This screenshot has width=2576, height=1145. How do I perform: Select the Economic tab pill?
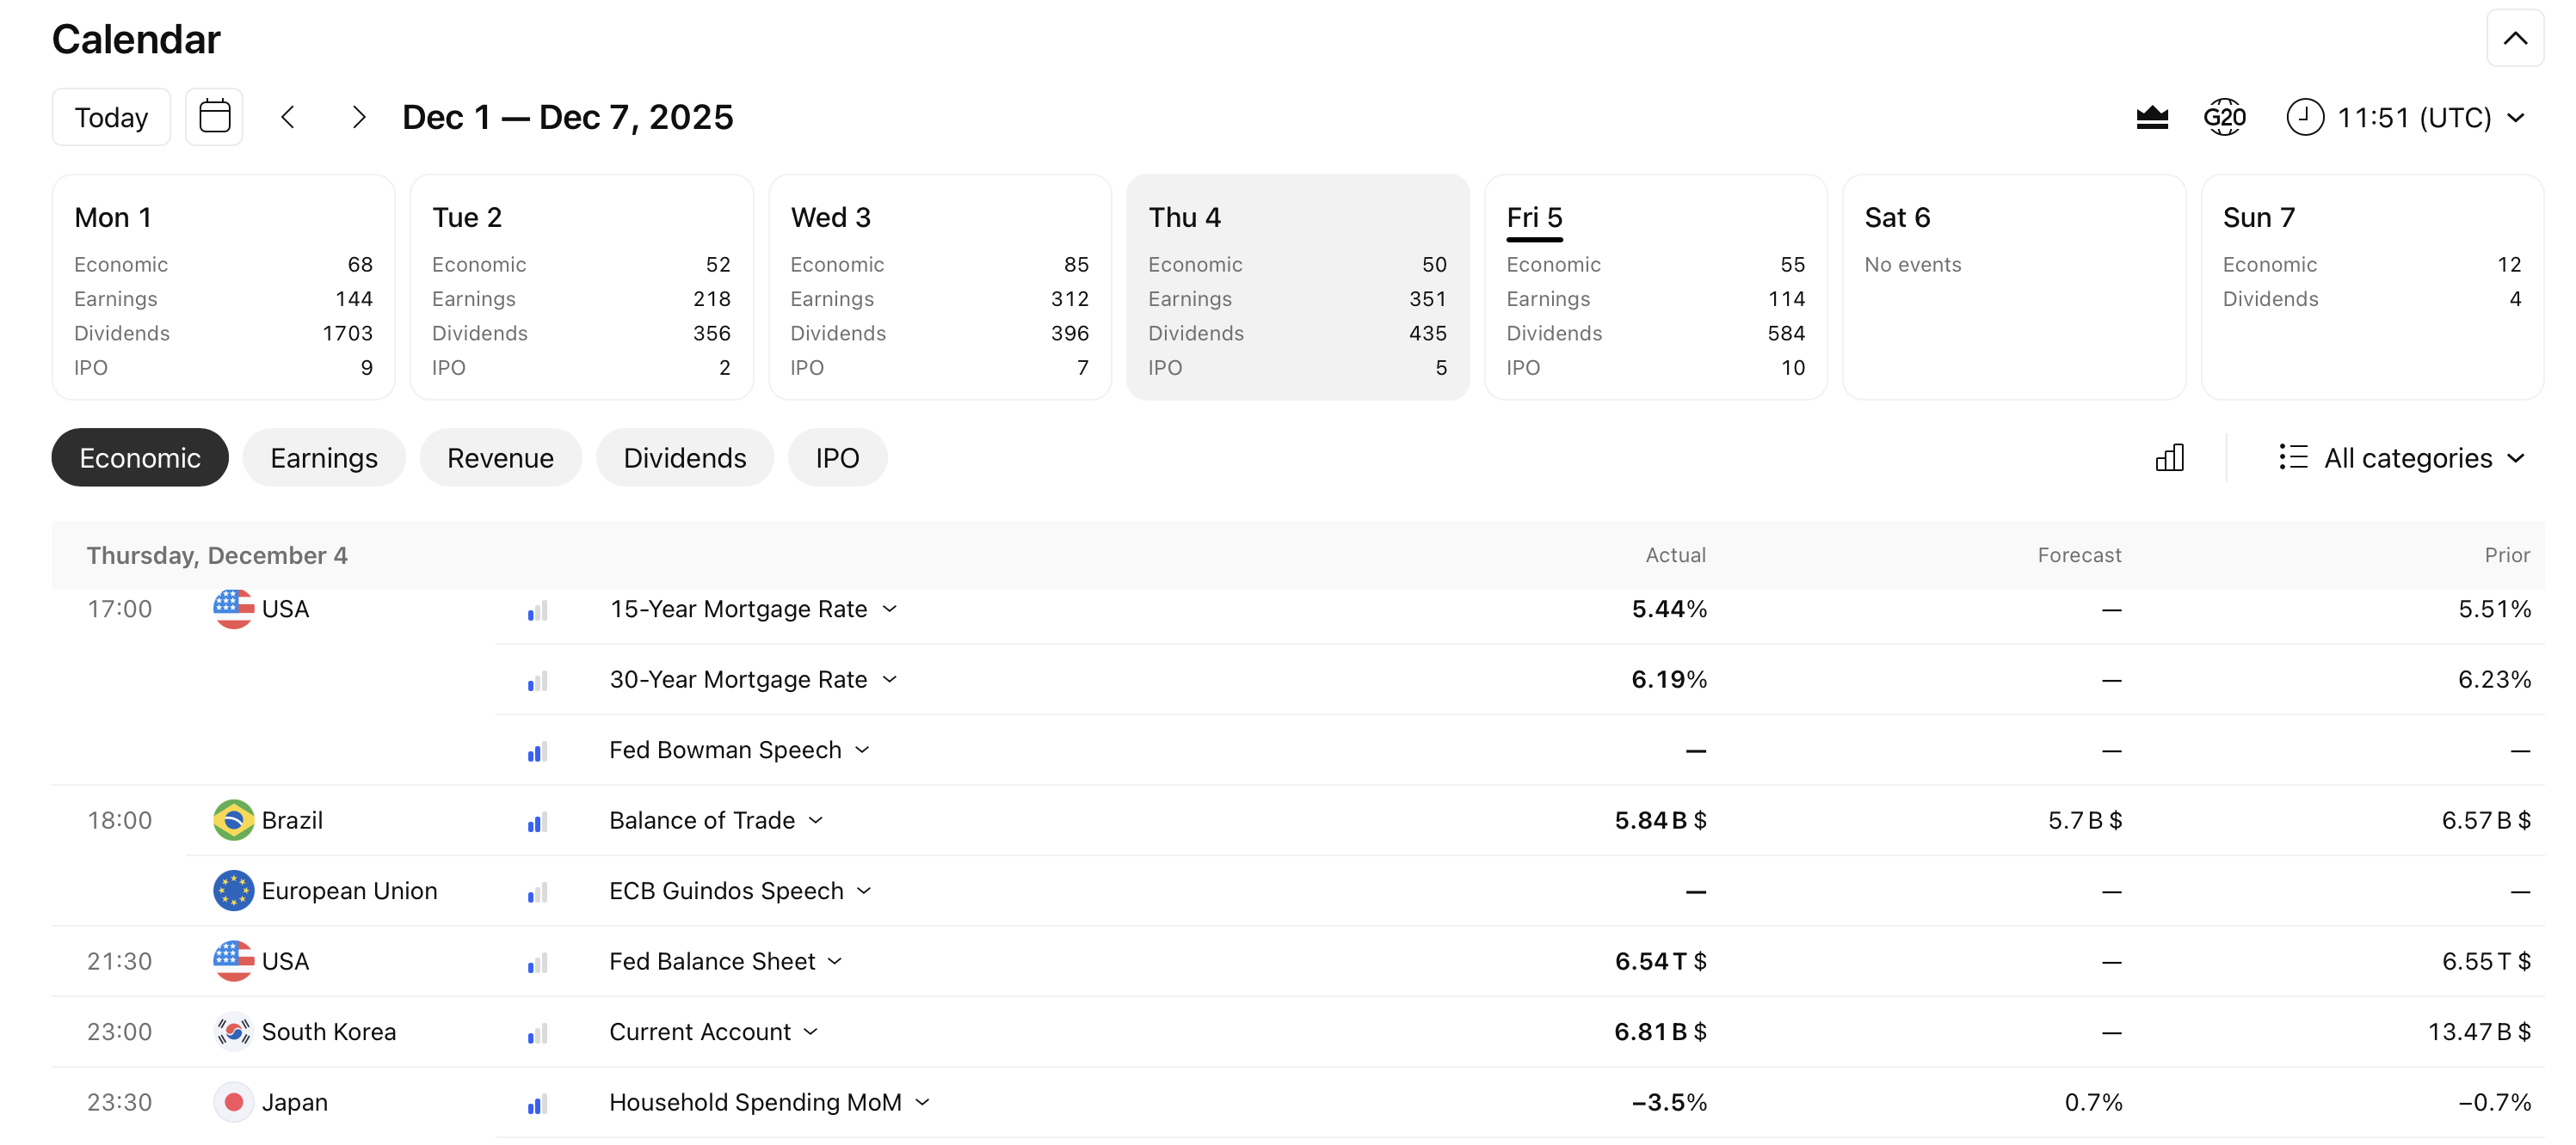click(x=139, y=457)
